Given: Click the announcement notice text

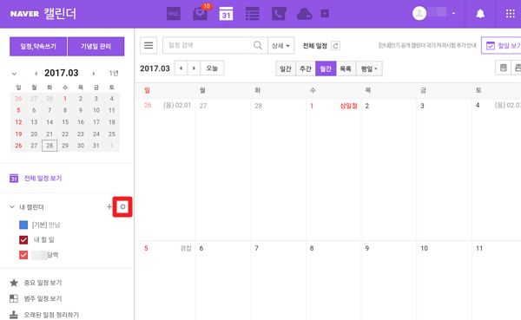Looking at the screenshot, I should tap(427, 45).
